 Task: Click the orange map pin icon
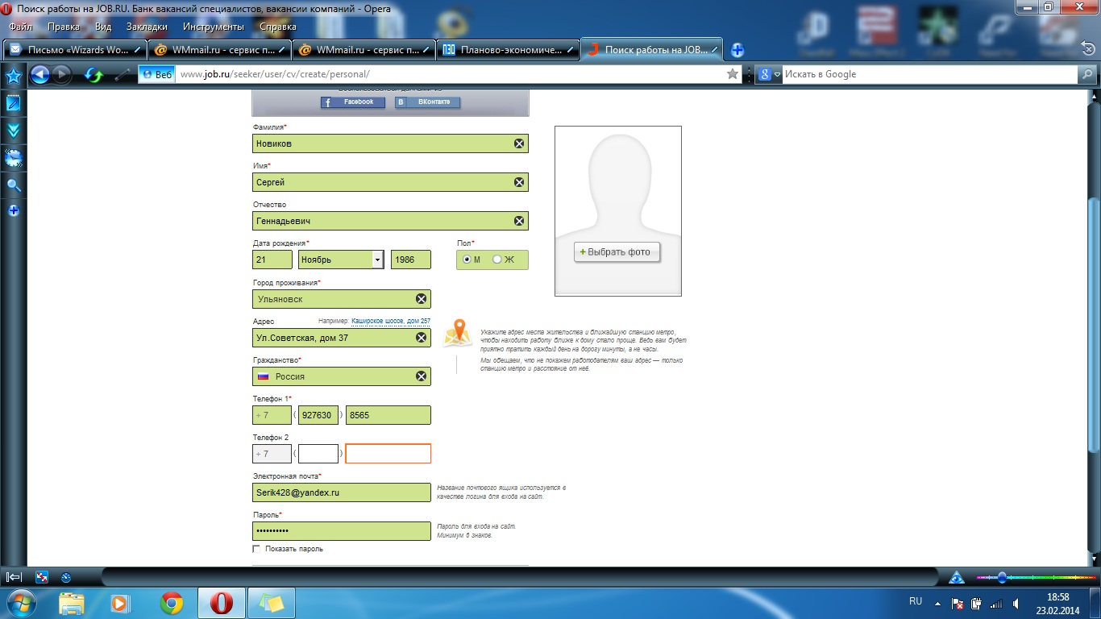[459, 332]
